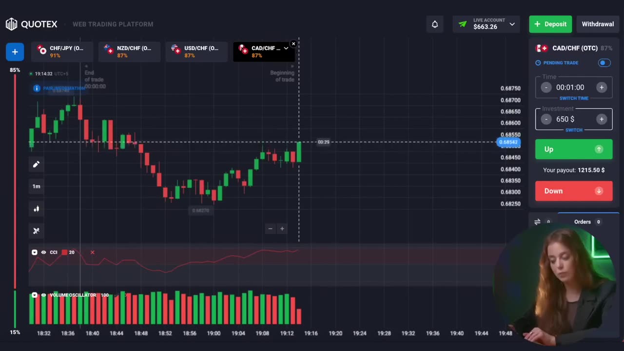
Task: Change the 1m timeframe selector
Action: click(36, 186)
